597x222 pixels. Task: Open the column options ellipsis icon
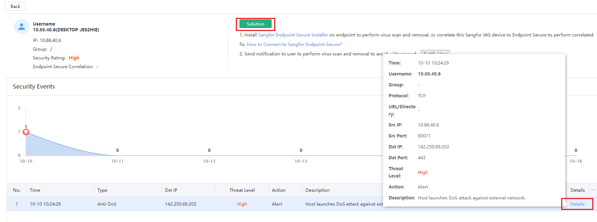click(x=593, y=190)
